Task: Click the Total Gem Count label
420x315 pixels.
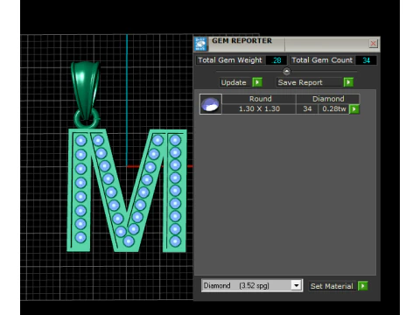Action: coord(322,60)
